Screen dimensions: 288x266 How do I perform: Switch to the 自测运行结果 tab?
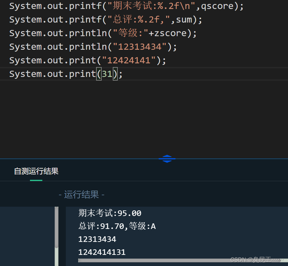click(x=36, y=171)
